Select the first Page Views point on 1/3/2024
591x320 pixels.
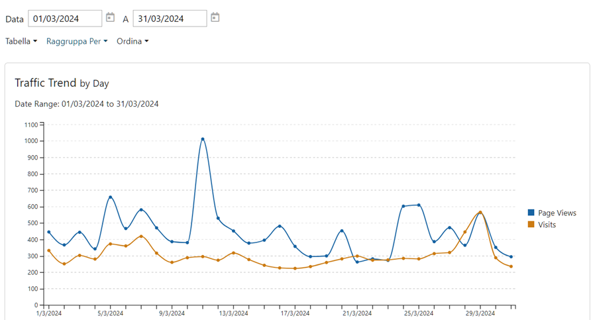pos(49,232)
